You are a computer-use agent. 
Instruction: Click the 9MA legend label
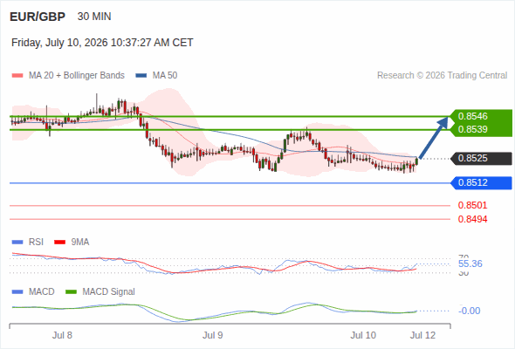(80, 243)
